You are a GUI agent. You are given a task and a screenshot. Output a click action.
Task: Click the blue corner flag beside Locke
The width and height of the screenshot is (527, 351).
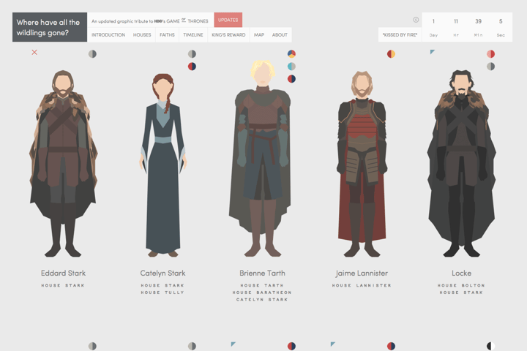pos(433,51)
